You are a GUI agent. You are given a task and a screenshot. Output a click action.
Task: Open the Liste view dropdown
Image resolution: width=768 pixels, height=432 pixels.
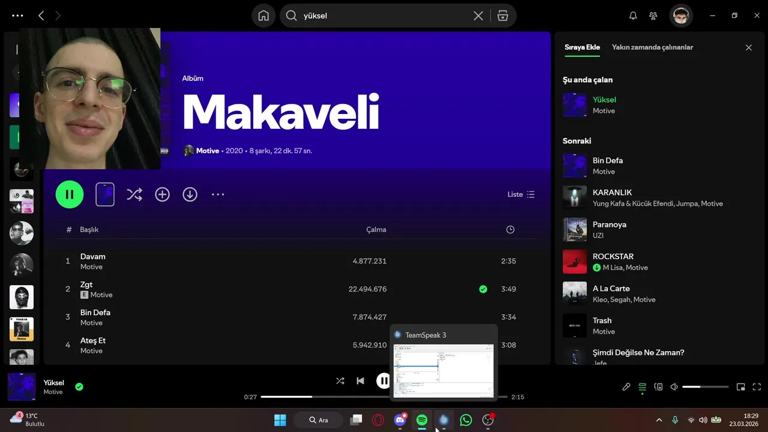(521, 194)
